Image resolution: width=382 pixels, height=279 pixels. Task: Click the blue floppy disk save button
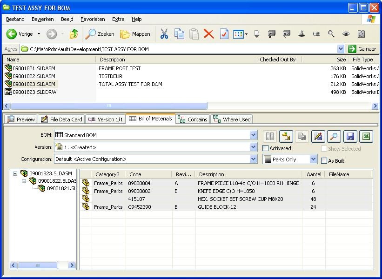350,136
